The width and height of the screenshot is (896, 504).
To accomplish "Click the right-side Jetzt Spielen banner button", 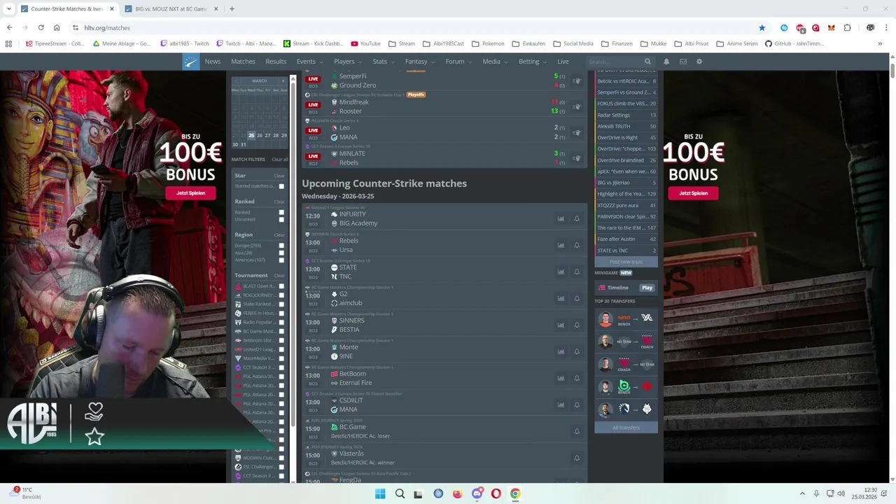I will click(x=693, y=193).
